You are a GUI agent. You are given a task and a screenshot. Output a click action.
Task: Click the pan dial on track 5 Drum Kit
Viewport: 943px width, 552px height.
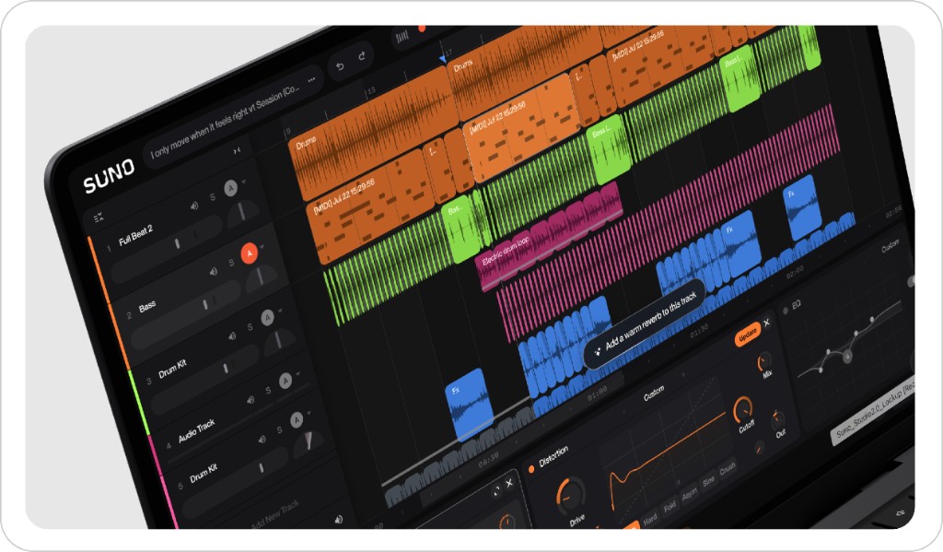pyautogui.click(x=308, y=442)
